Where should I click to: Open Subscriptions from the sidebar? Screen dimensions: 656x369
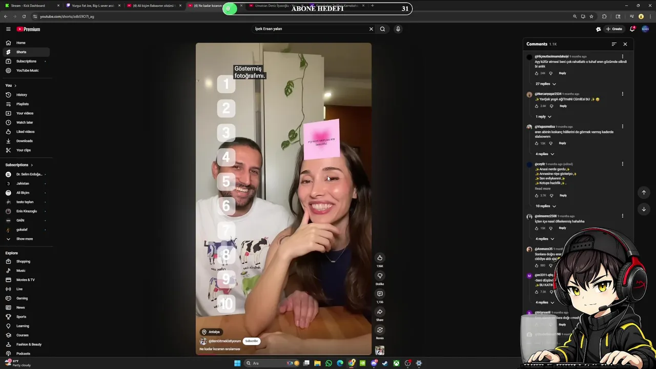click(26, 61)
